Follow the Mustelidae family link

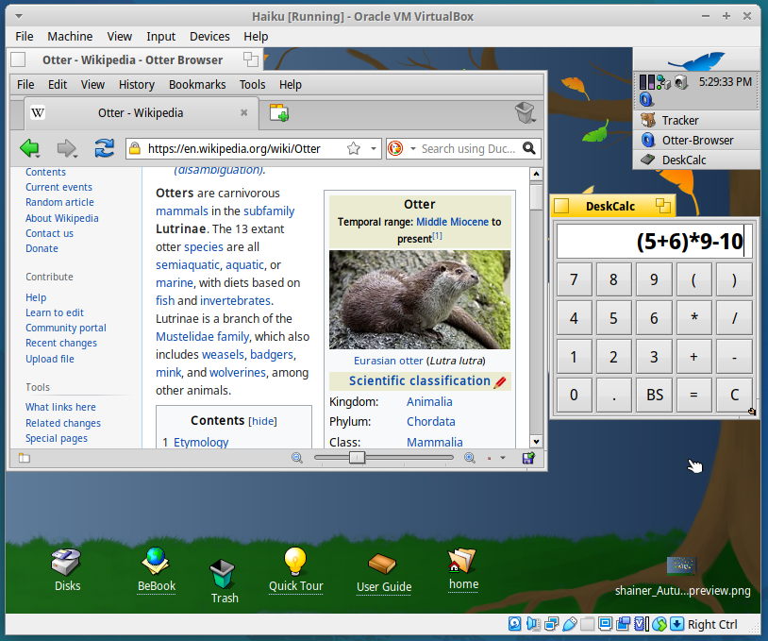click(202, 337)
